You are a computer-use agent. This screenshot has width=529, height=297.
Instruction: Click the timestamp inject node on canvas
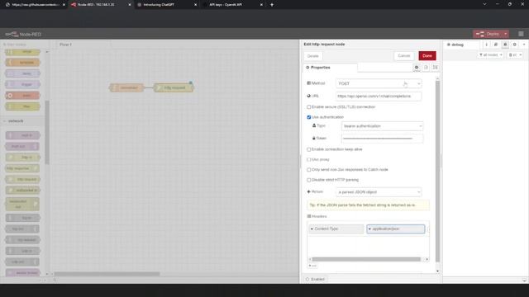click(x=126, y=87)
